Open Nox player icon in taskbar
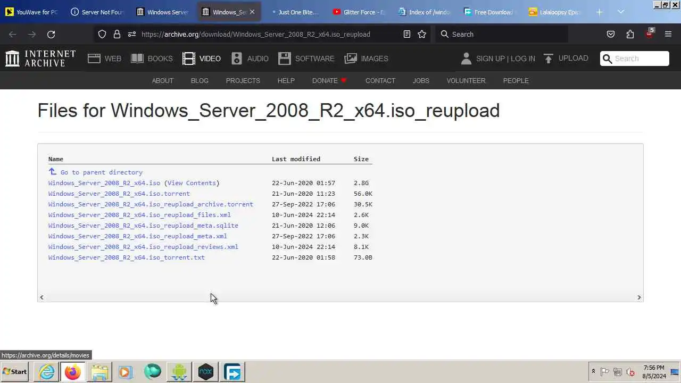 pos(206,372)
